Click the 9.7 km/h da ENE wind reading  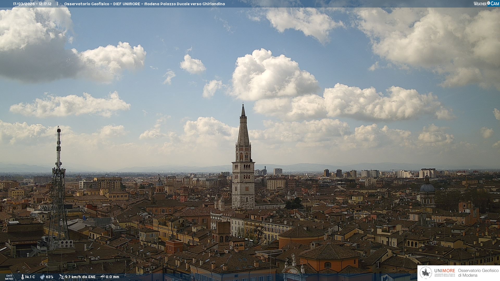pyautogui.click(x=80, y=277)
